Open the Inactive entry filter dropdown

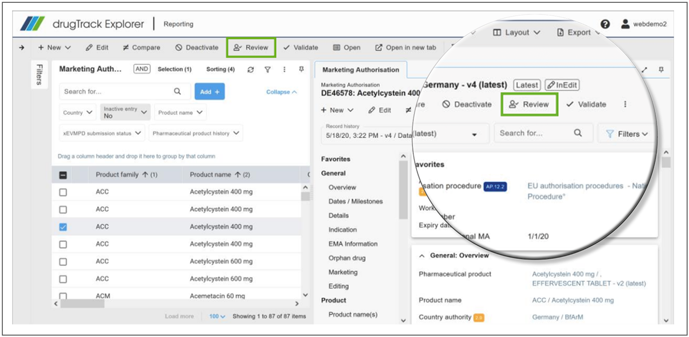(x=125, y=112)
